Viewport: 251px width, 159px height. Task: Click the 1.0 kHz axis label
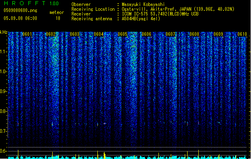pos(3,72)
